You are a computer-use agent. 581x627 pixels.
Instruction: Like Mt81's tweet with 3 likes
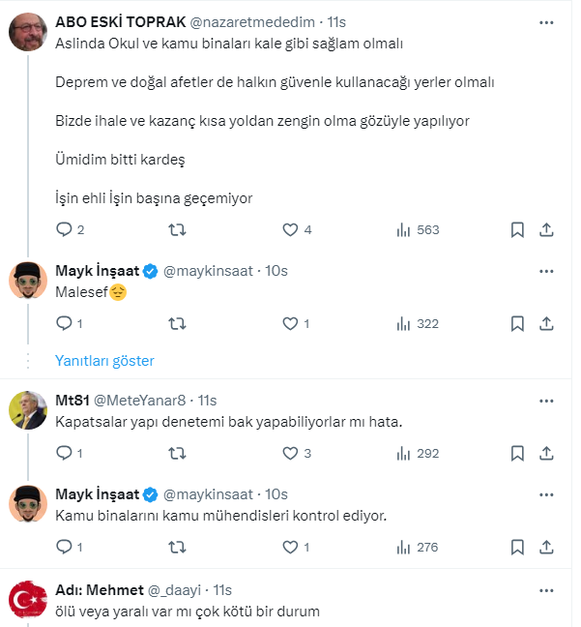pos(290,453)
